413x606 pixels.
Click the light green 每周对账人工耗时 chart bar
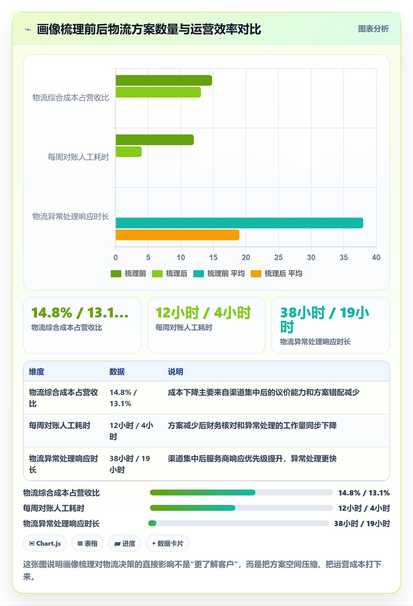pyautogui.click(x=129, y=152)
